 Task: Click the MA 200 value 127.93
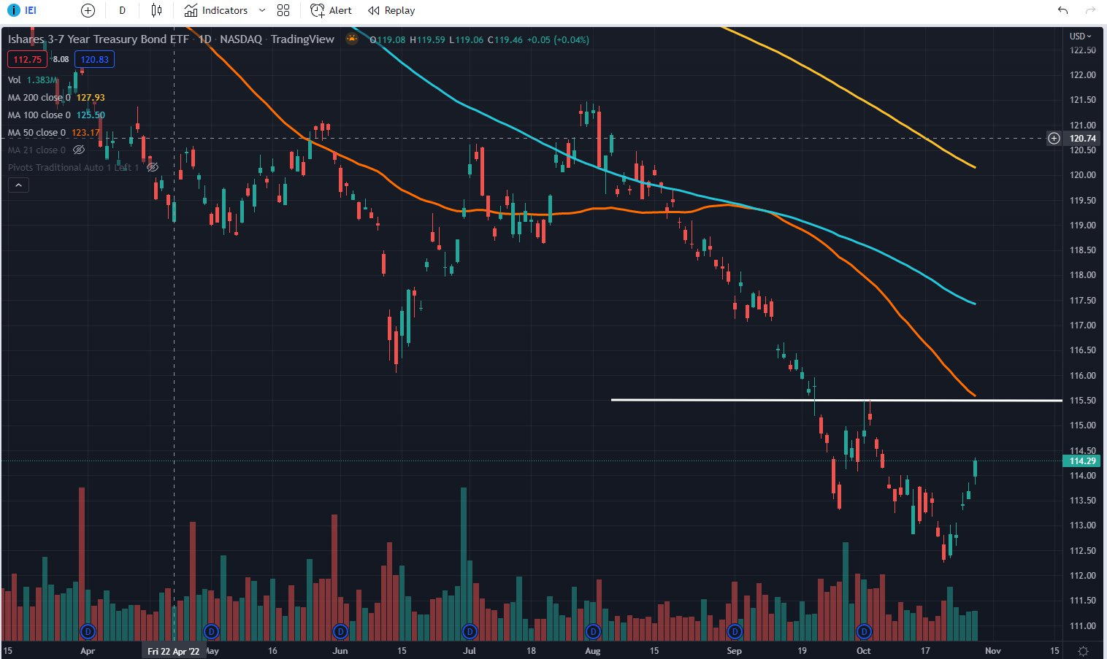click(x=91, y=97)
